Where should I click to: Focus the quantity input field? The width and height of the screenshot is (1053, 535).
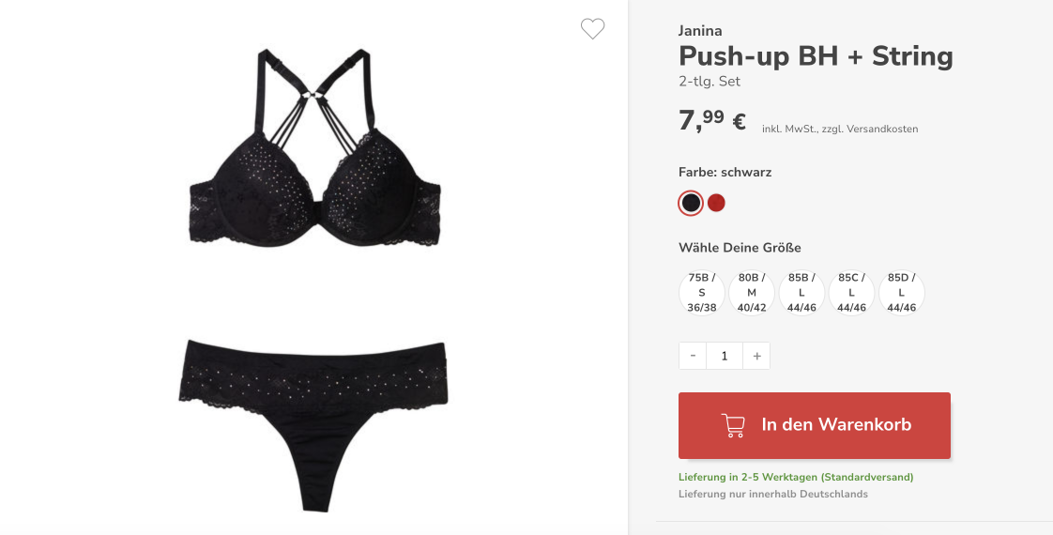click(725, 356)
